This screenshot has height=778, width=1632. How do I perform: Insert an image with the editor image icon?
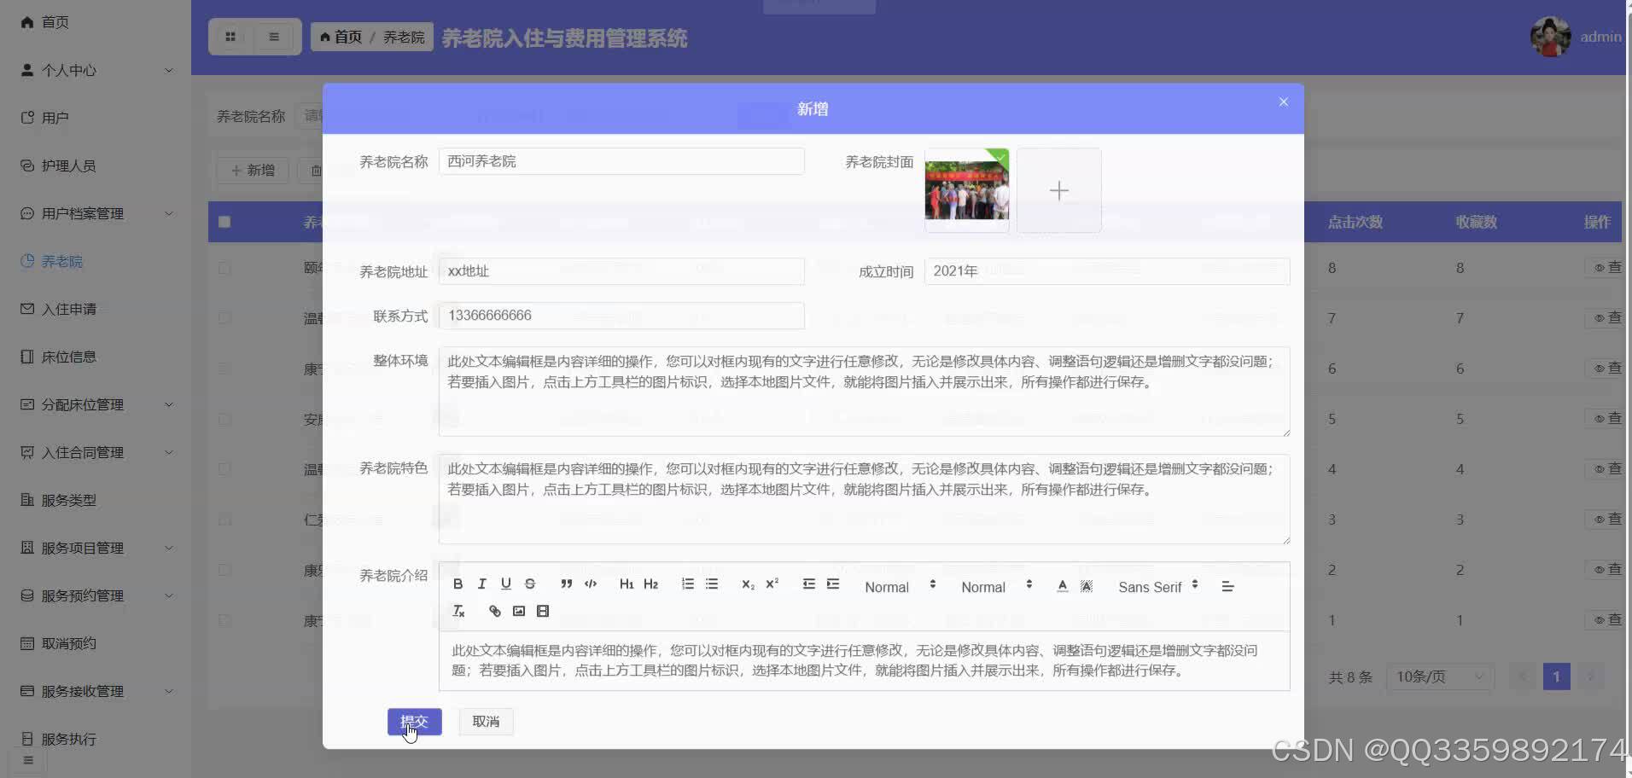[x=519, y=611]
